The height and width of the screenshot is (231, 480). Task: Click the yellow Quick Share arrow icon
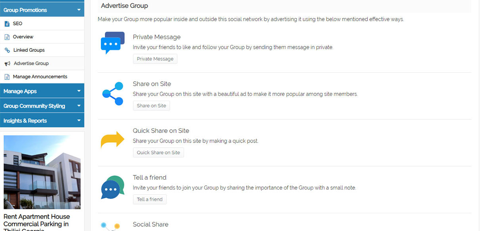[112, 140]
